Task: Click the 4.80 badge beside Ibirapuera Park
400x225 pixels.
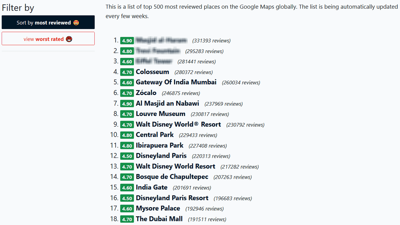Action: pyautogui.click(x=127, y=146)
